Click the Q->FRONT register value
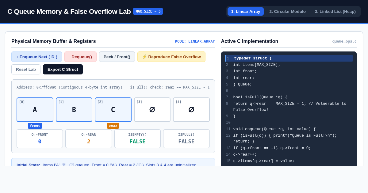368x193 pixels. 40,142
